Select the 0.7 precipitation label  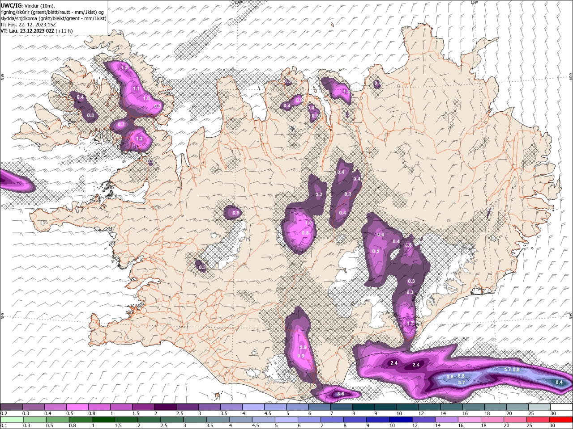point(121,125)
